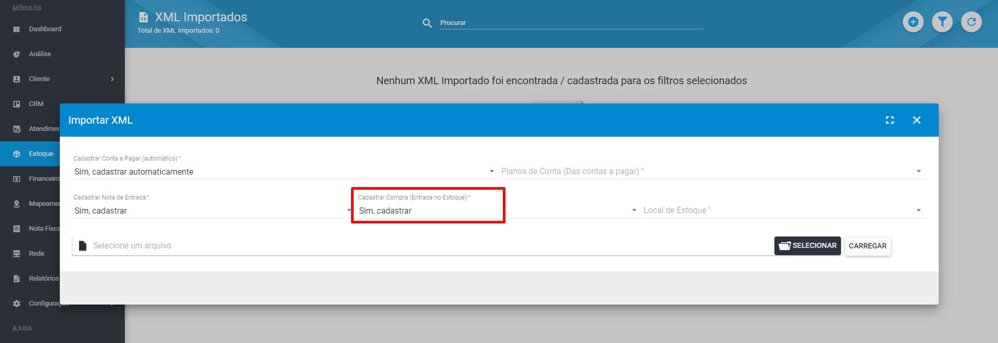Click the Dashboard sidebar icon
998x343 pixels.
point(17,29)
